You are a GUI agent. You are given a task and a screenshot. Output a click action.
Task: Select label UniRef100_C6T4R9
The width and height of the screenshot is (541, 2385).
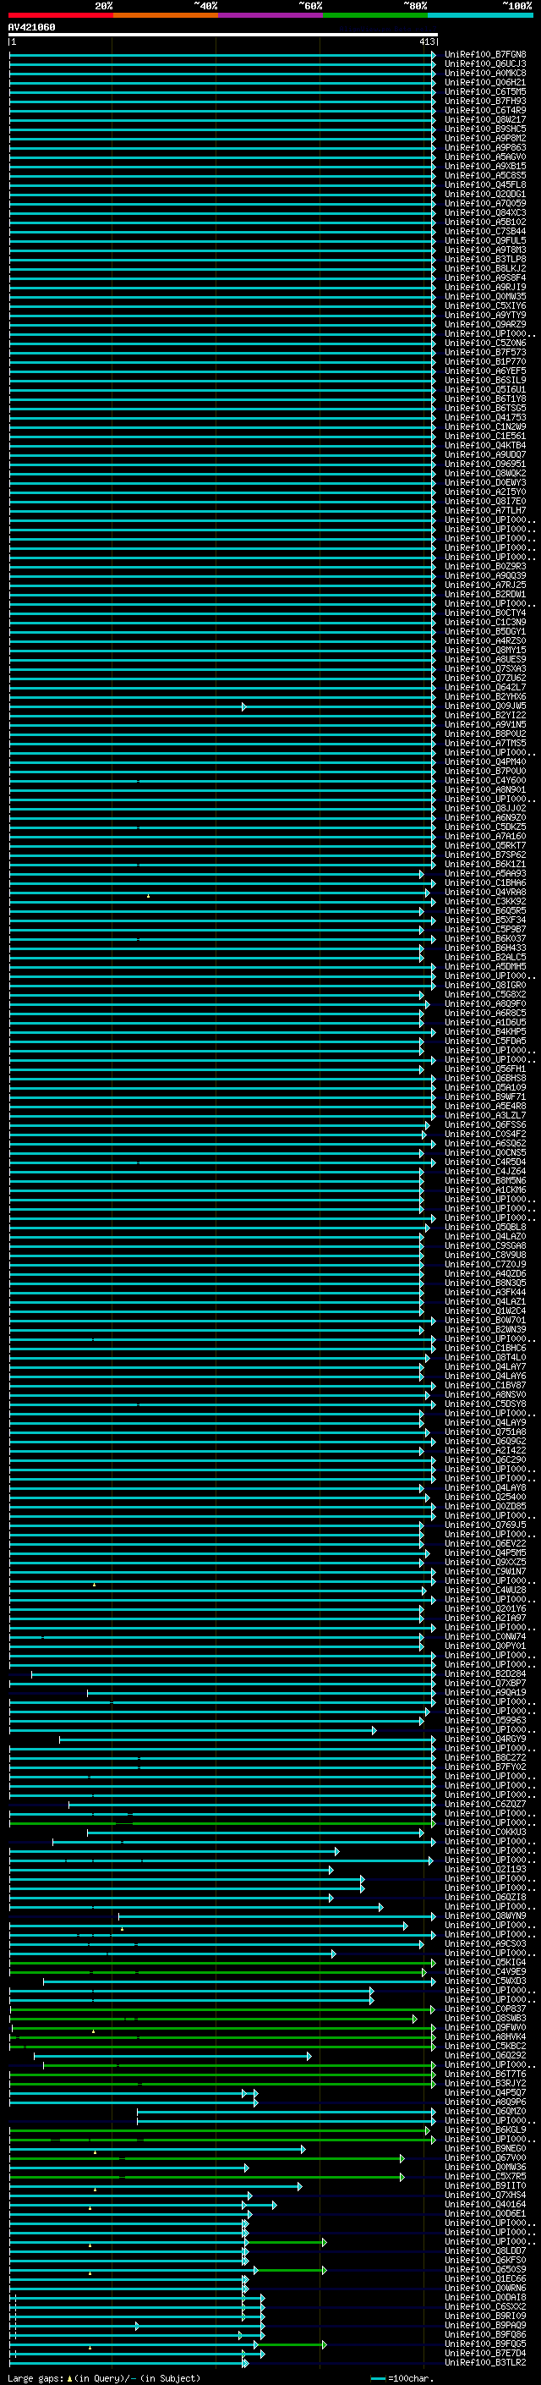485,110
